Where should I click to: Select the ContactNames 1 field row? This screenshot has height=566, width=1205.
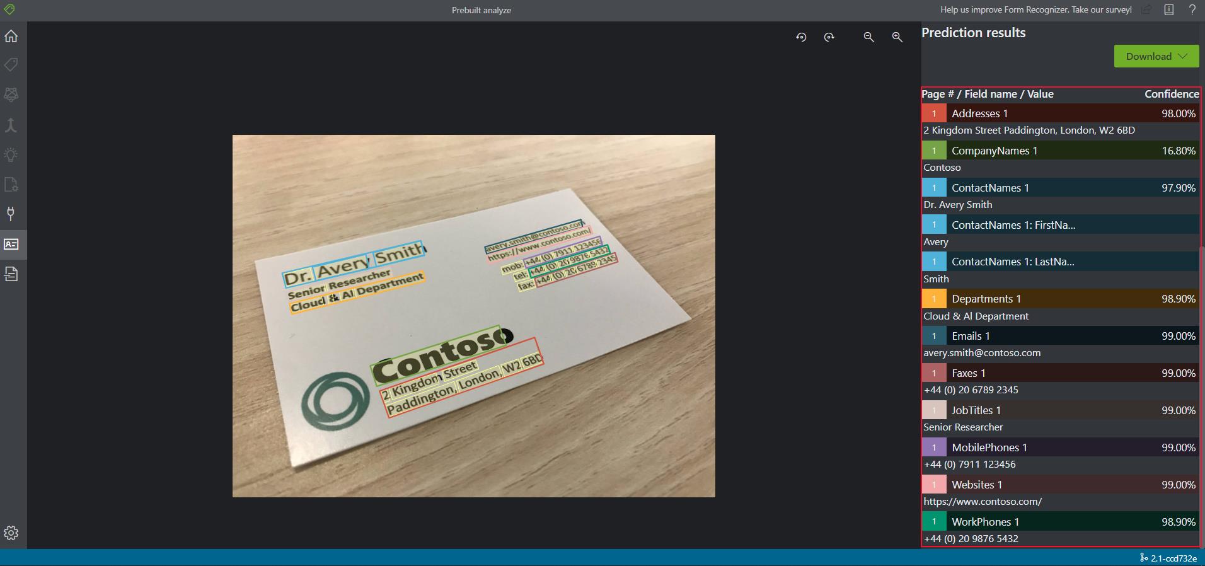1060,188
